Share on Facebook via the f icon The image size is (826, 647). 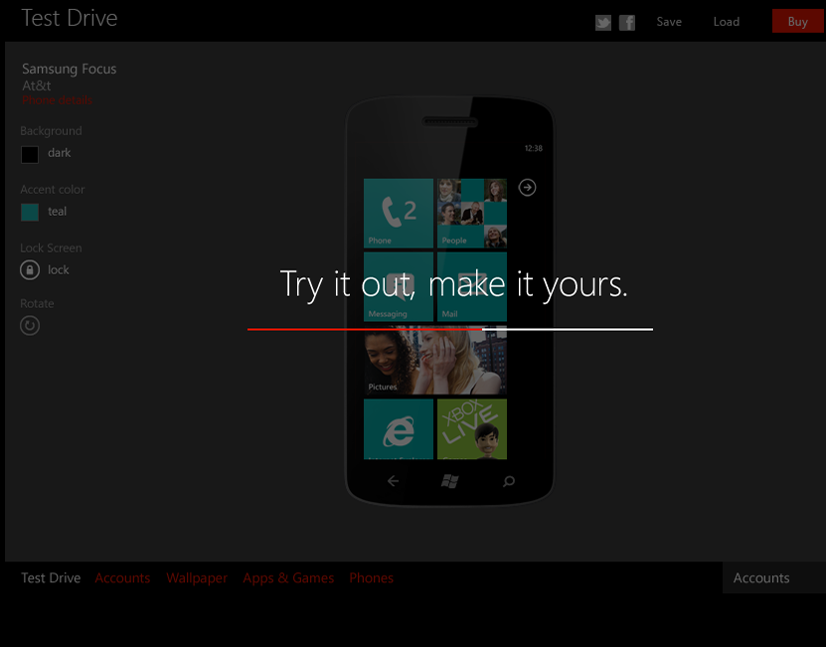[627, 22]
